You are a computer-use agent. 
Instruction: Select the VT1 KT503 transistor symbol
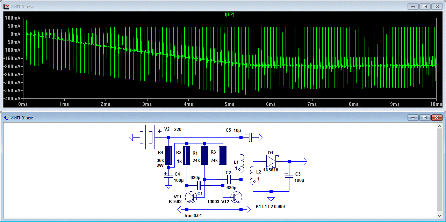point(191,197)
